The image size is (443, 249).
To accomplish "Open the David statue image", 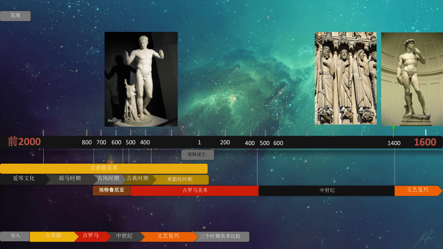I will click(x=412, y=79).
